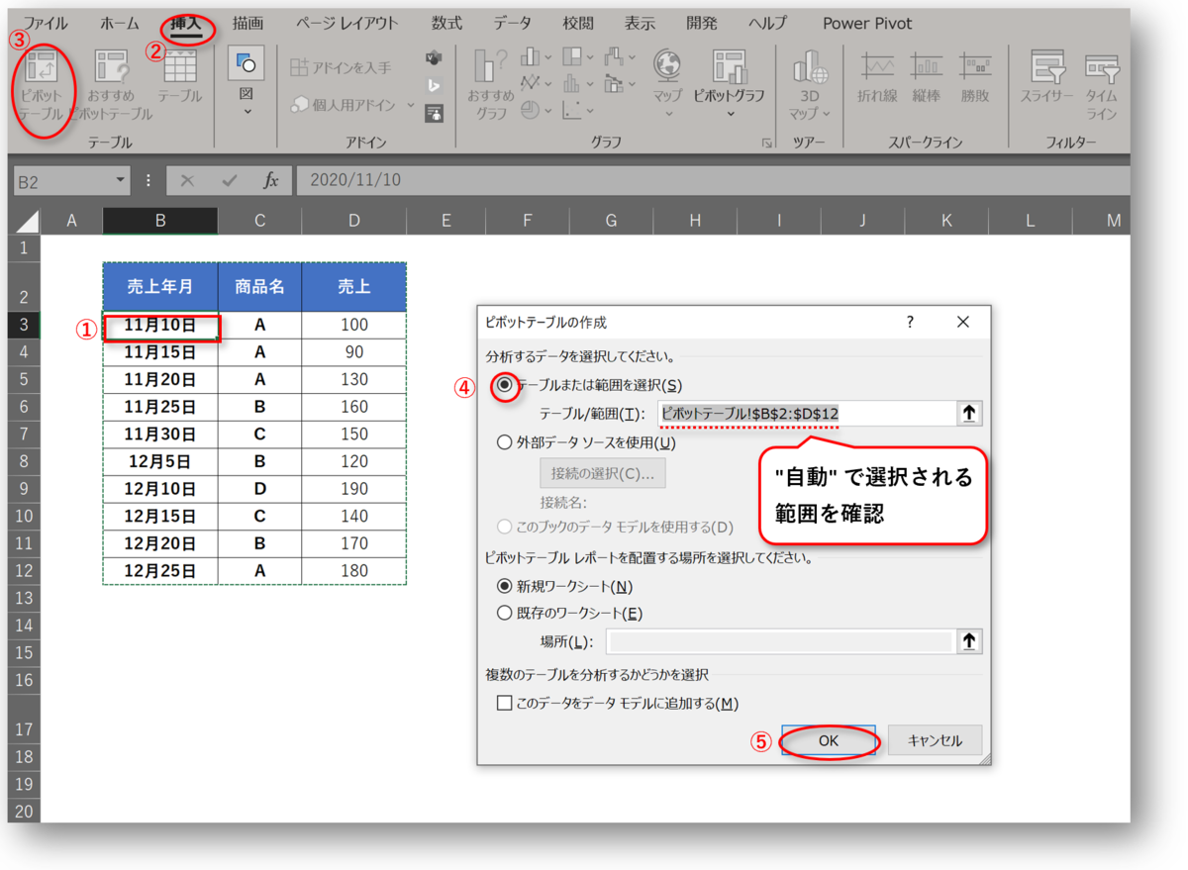Click the 3D Map (3Dマップ) icon

pyautogui.click(x=810, y=67)
